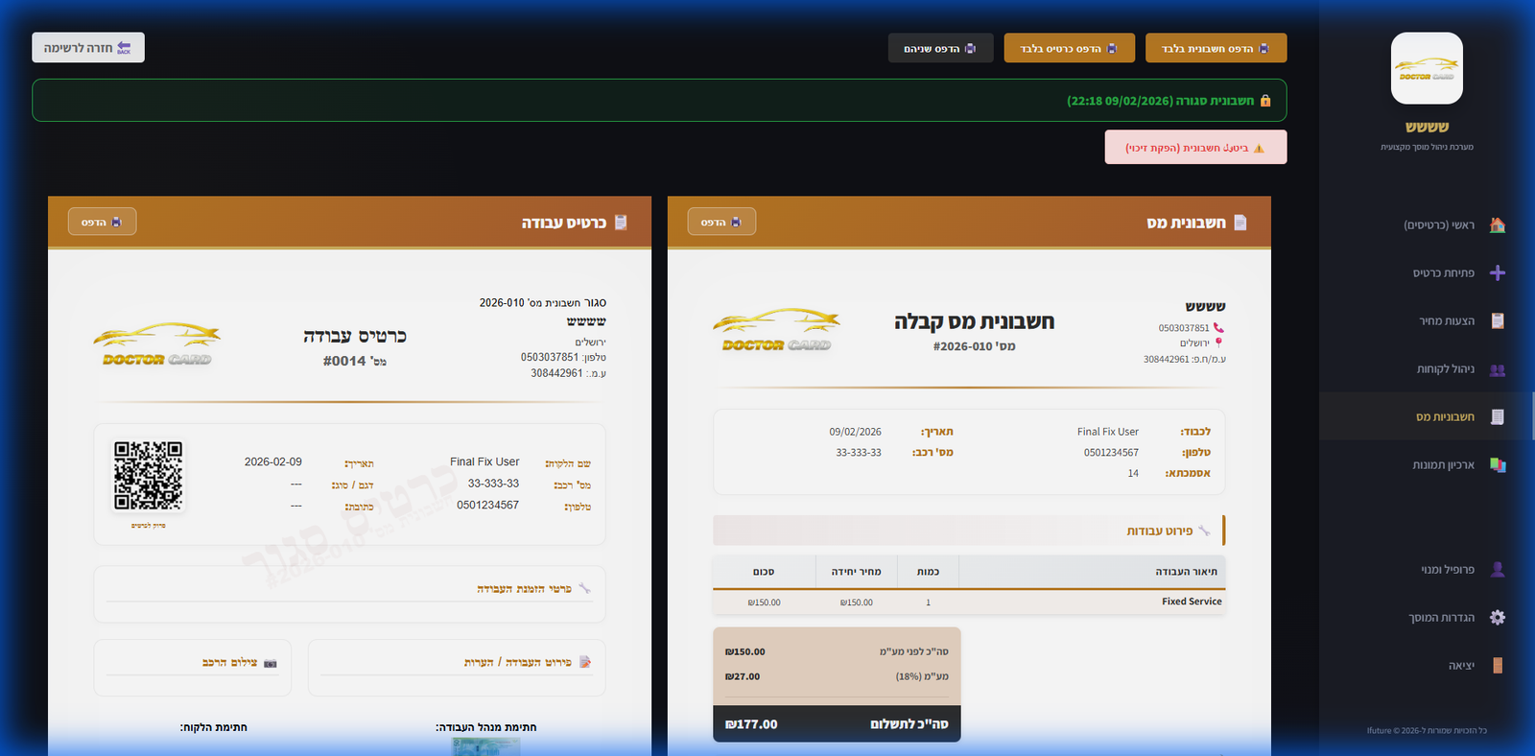Click the wrench icon by the 'פרטי הזמנת העבודה' heading
Screen dimensions: 1535x756
(x=584, y=588)
